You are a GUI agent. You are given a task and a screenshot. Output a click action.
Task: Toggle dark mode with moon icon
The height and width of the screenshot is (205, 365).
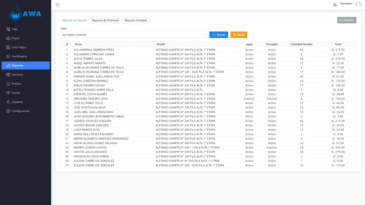coord(335,4)
